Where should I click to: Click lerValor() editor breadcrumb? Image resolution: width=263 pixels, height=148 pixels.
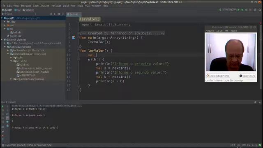(90, 19)
